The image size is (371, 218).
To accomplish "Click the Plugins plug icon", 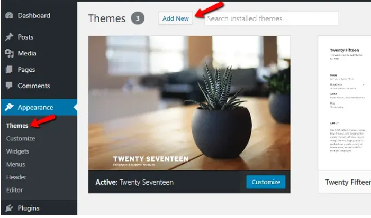I will click(9, 208).
